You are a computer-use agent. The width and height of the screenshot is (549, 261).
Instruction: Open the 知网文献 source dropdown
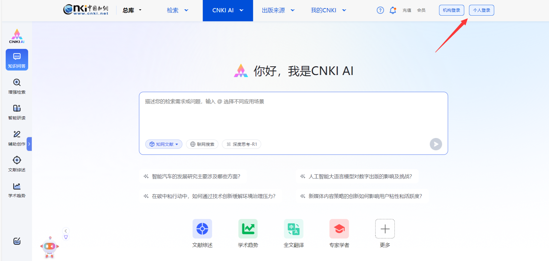(x=164, y=144)
